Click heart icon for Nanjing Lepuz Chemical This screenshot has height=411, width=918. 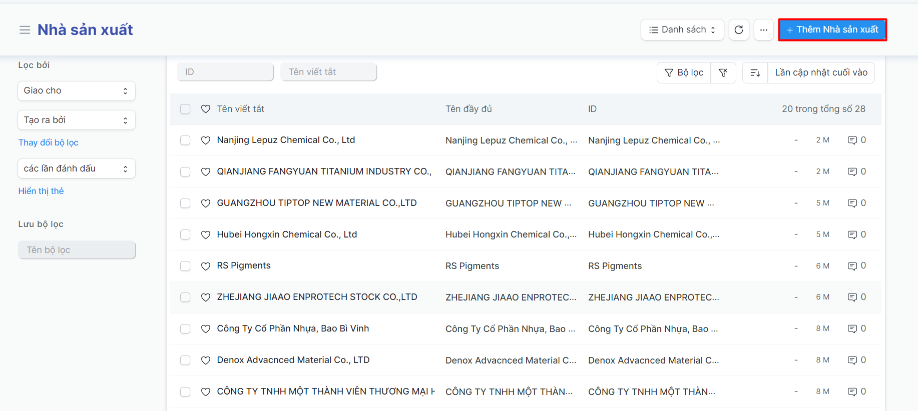coord(206,140)
